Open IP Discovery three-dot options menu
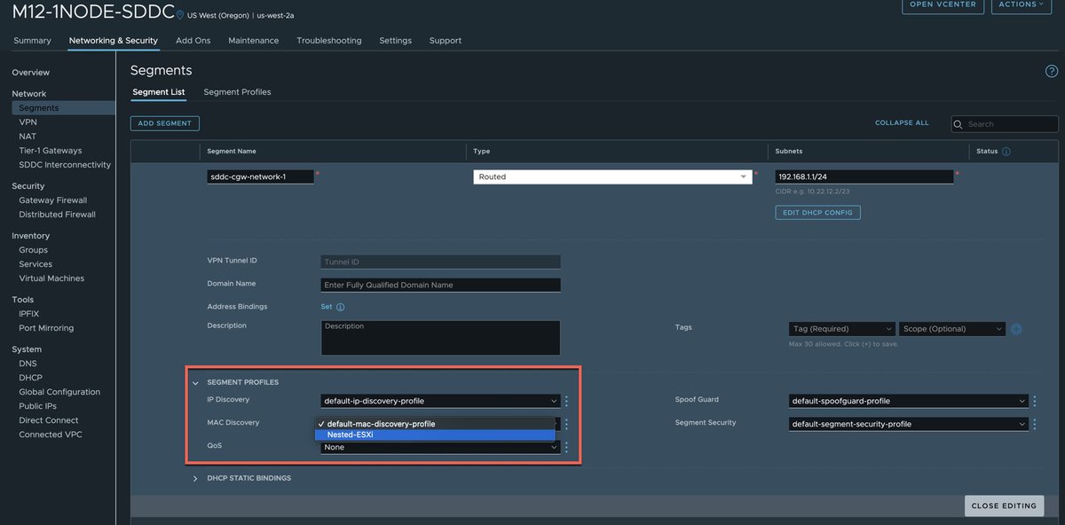This screenshot has width=1065, height=525. click(566, 401)
